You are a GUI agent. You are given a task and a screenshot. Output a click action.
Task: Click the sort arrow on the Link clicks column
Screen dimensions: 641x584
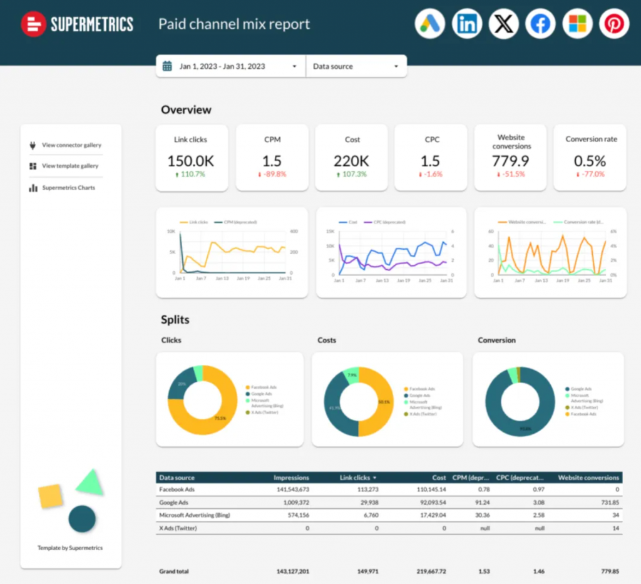click(374, 478)
